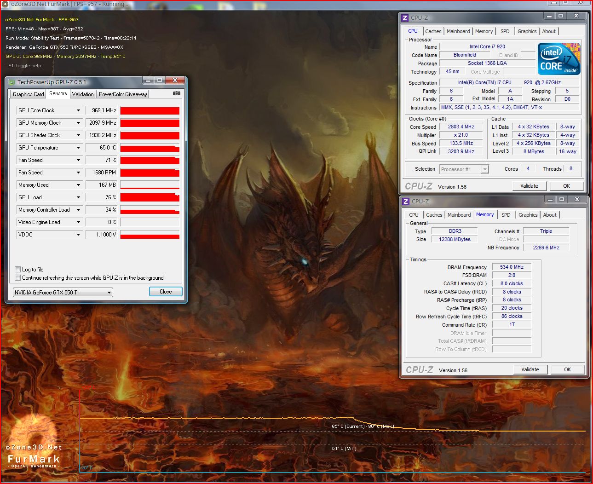Switch to GPU-Z Graphics Card tab

pyautogui.click(x=29, y=94)
